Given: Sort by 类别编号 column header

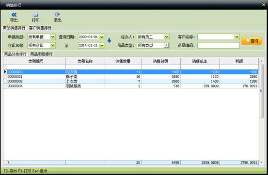Looking at the screenshot, I should click(x=36, y=61).
